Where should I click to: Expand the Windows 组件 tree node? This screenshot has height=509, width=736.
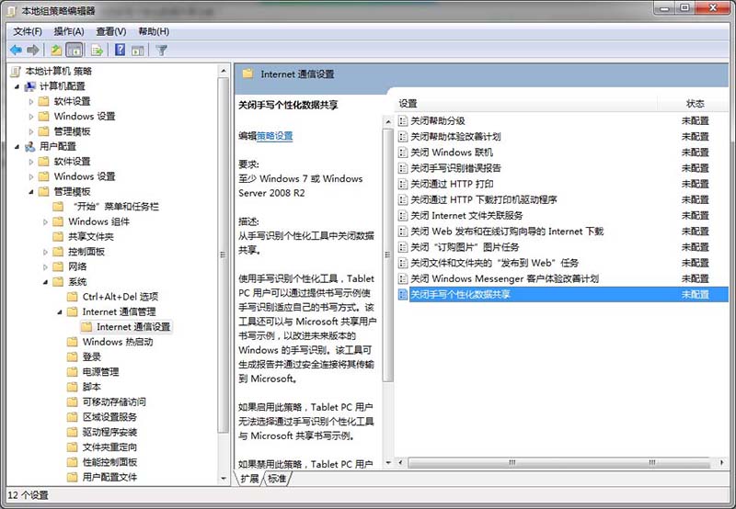pos(47,221)
